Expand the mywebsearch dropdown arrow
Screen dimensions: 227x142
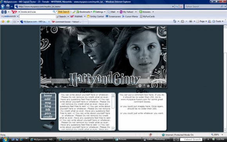coord(18,16)
